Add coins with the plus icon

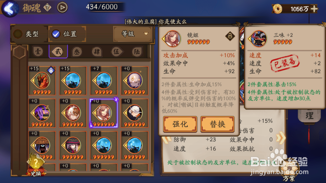pyautogui.click(x=314, y=9)
